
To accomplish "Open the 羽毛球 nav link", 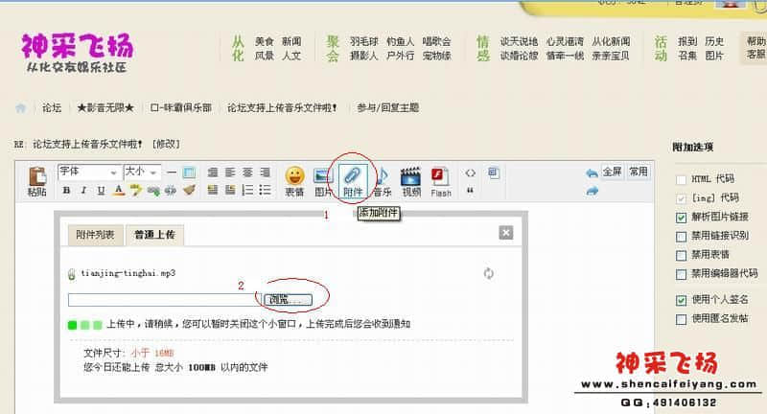I will 364,41.
